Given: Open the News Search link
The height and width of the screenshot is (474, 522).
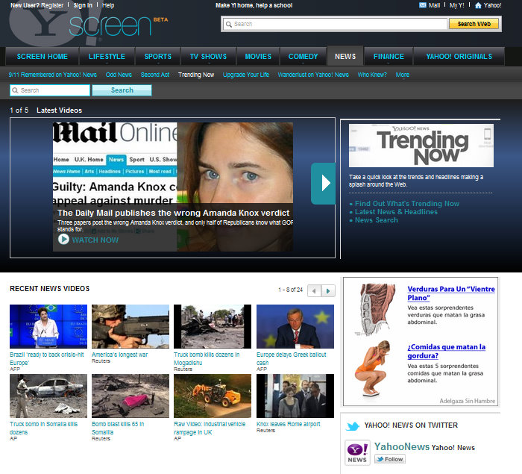Looking at the screenshot, I should point(376,220).
